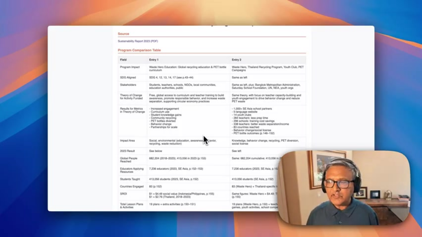The image size is (422, 237).
Task: Click the Stakeholders row label
Action: coord(128,85)
